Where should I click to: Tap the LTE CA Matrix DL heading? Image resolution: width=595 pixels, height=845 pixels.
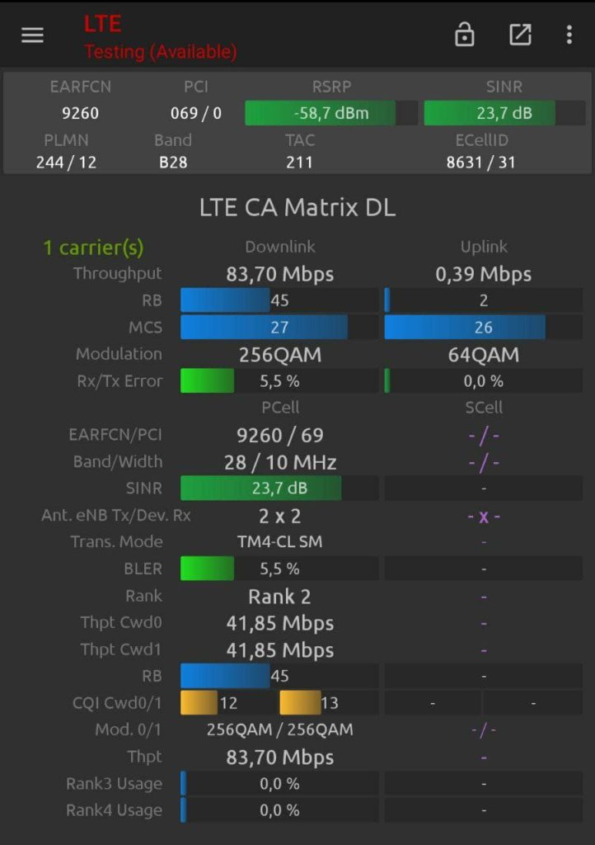click(297, 208)
